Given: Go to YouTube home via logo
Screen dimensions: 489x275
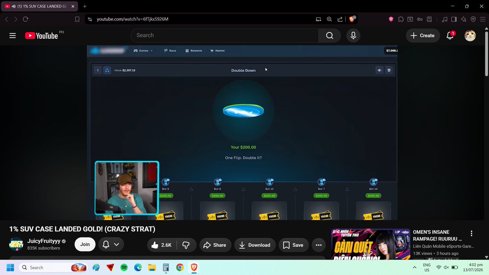Looking at the screenshot, I should coord(41,35).
